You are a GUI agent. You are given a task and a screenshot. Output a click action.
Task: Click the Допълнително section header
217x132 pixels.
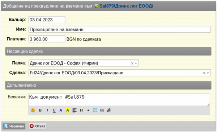[109, 85]
